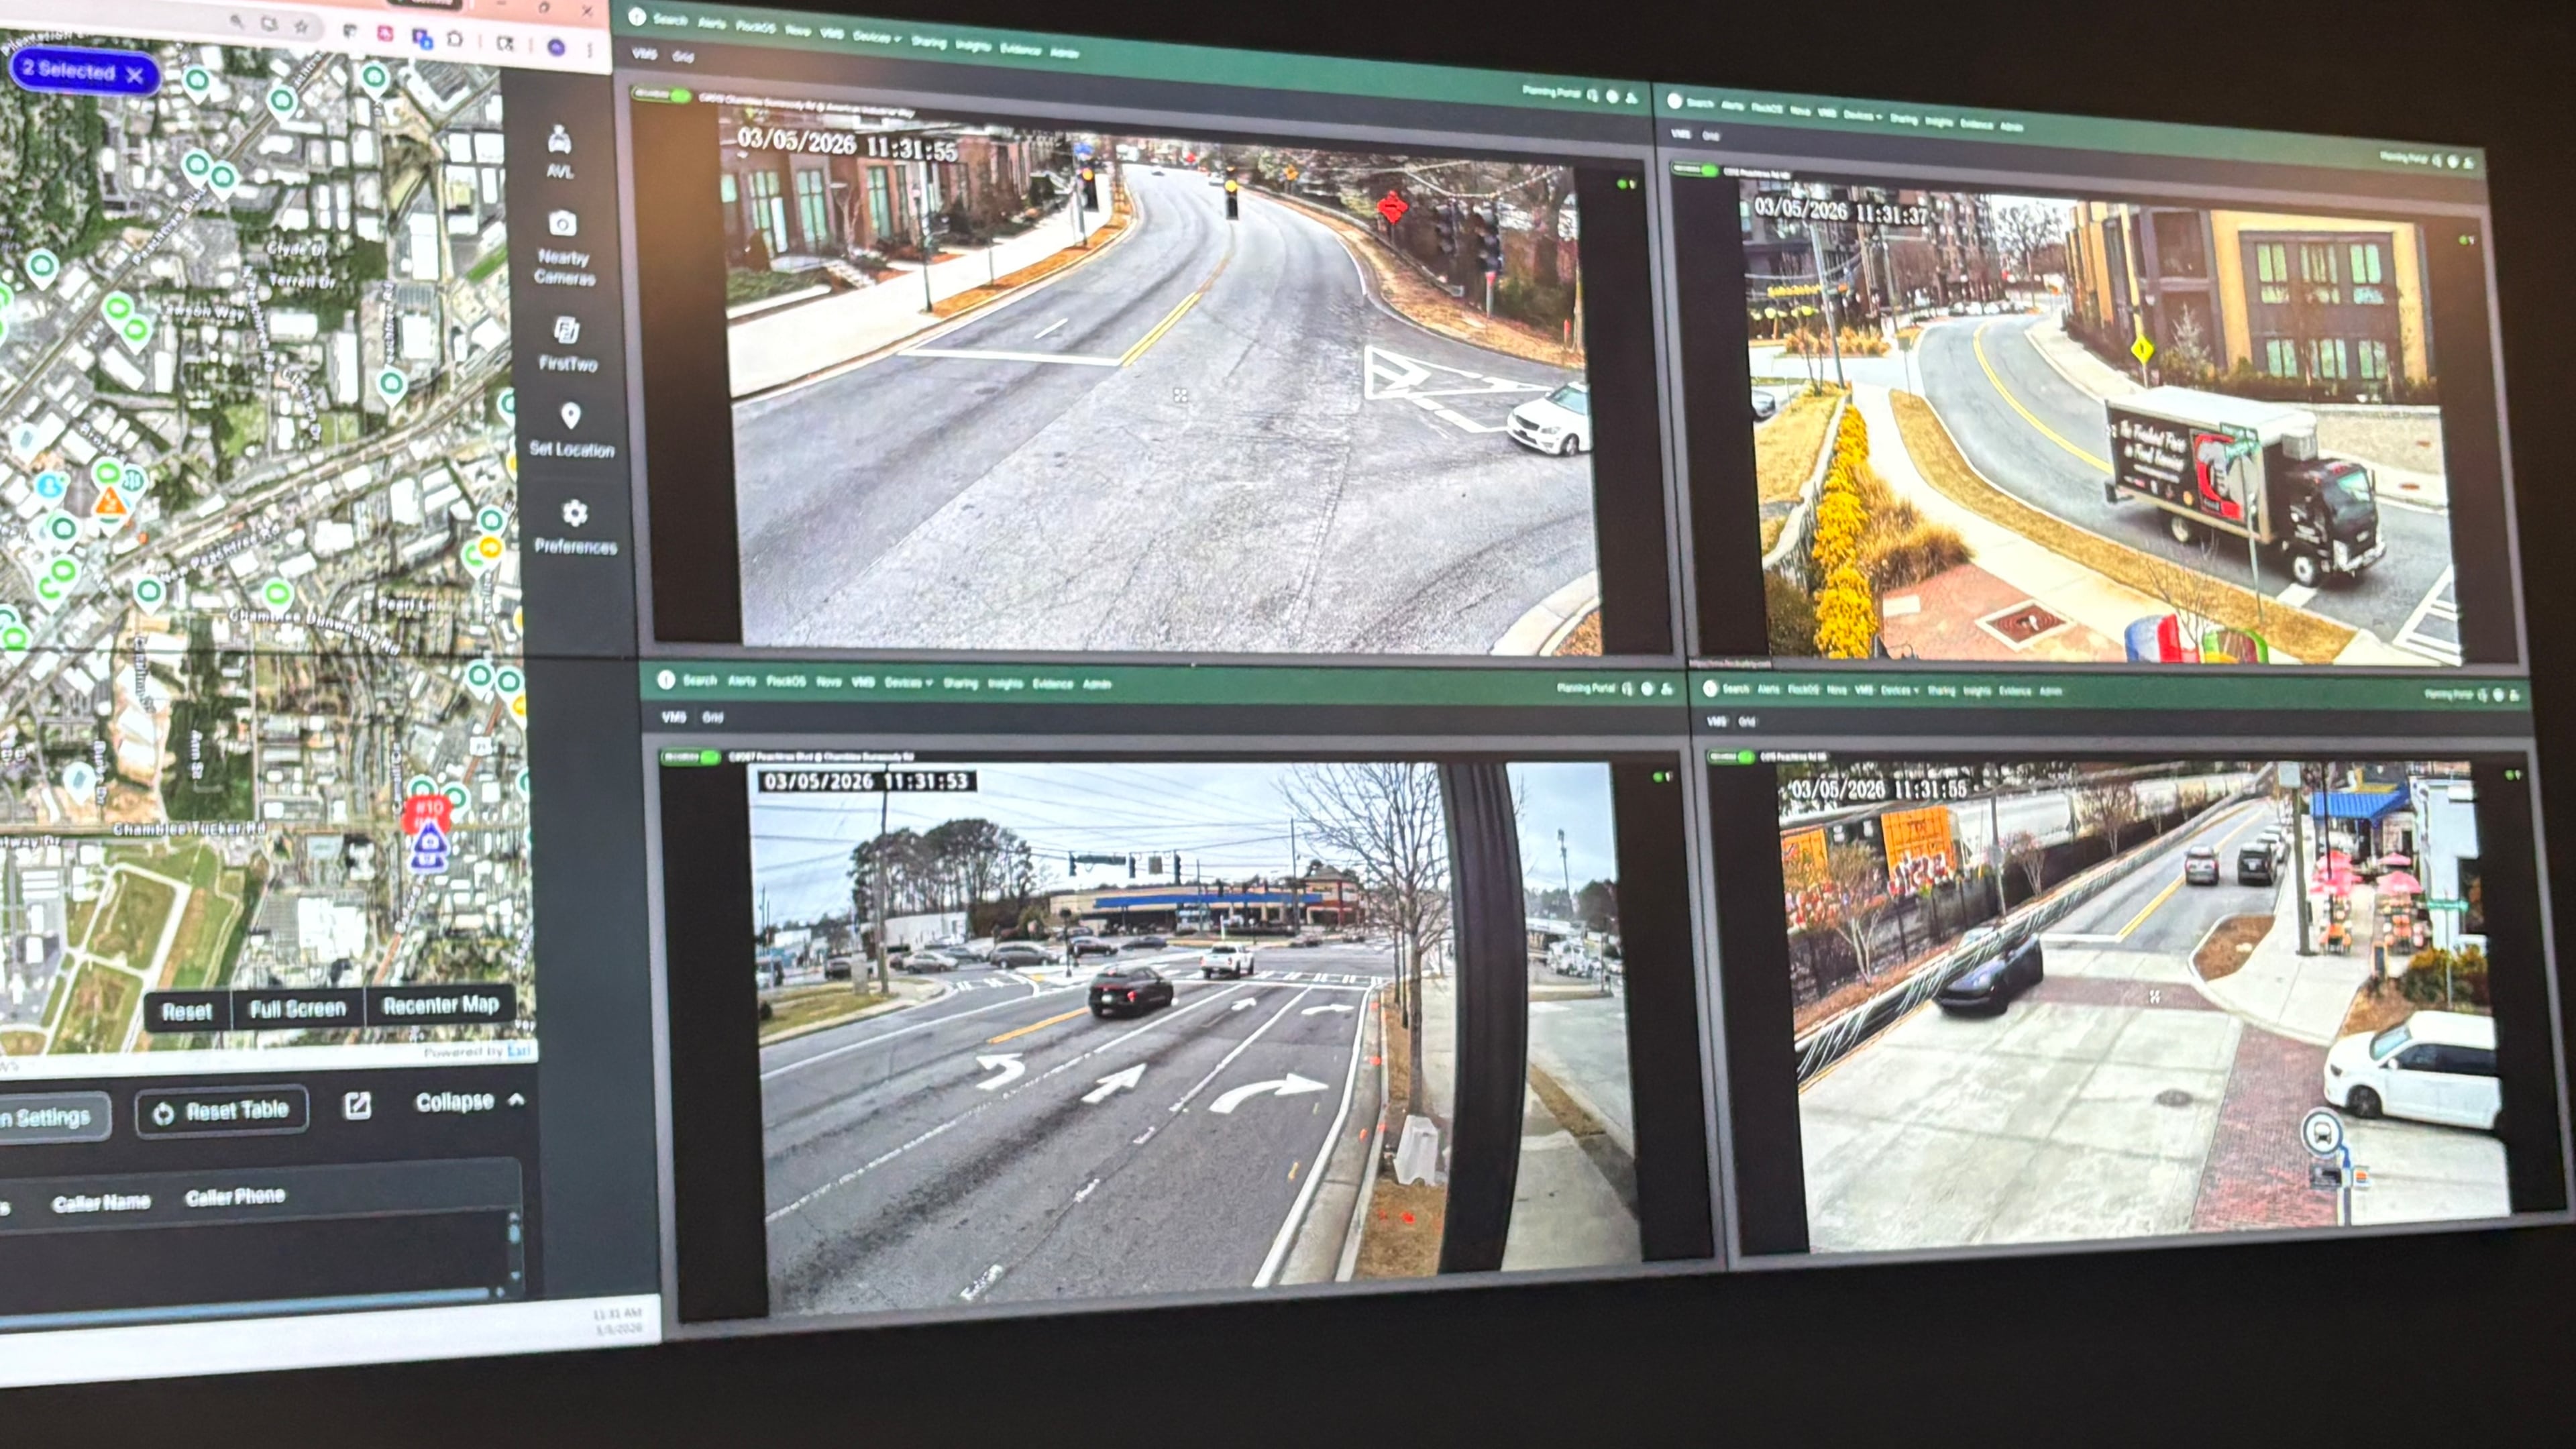Open Evidence in the lower-left Flock window

(1052, 684)
